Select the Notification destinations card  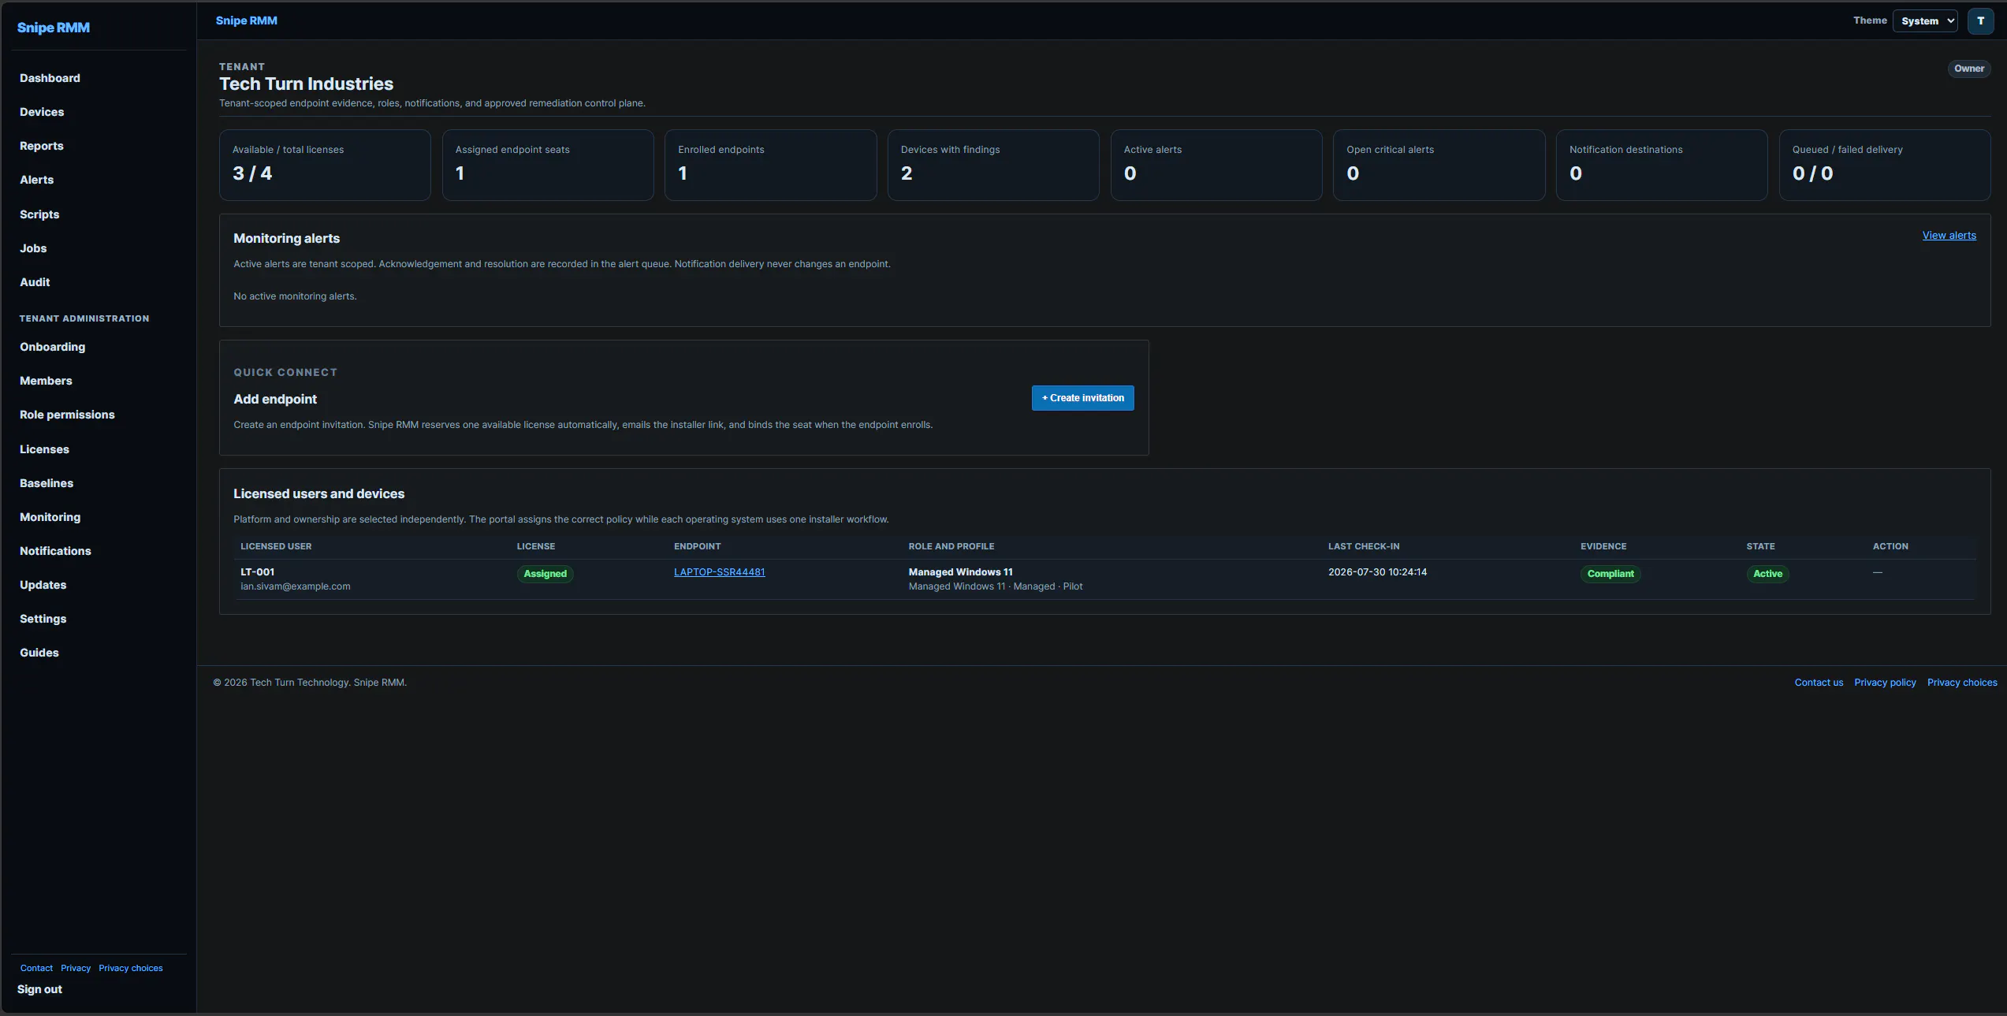point(1662,165)
